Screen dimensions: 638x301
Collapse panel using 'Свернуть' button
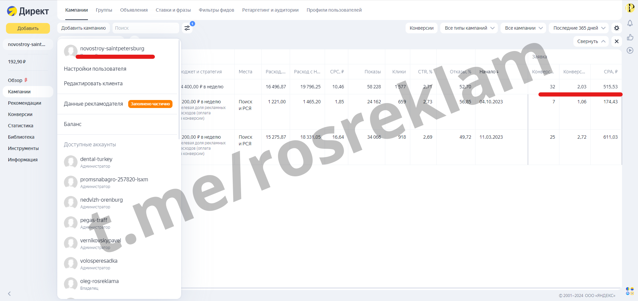591,41
